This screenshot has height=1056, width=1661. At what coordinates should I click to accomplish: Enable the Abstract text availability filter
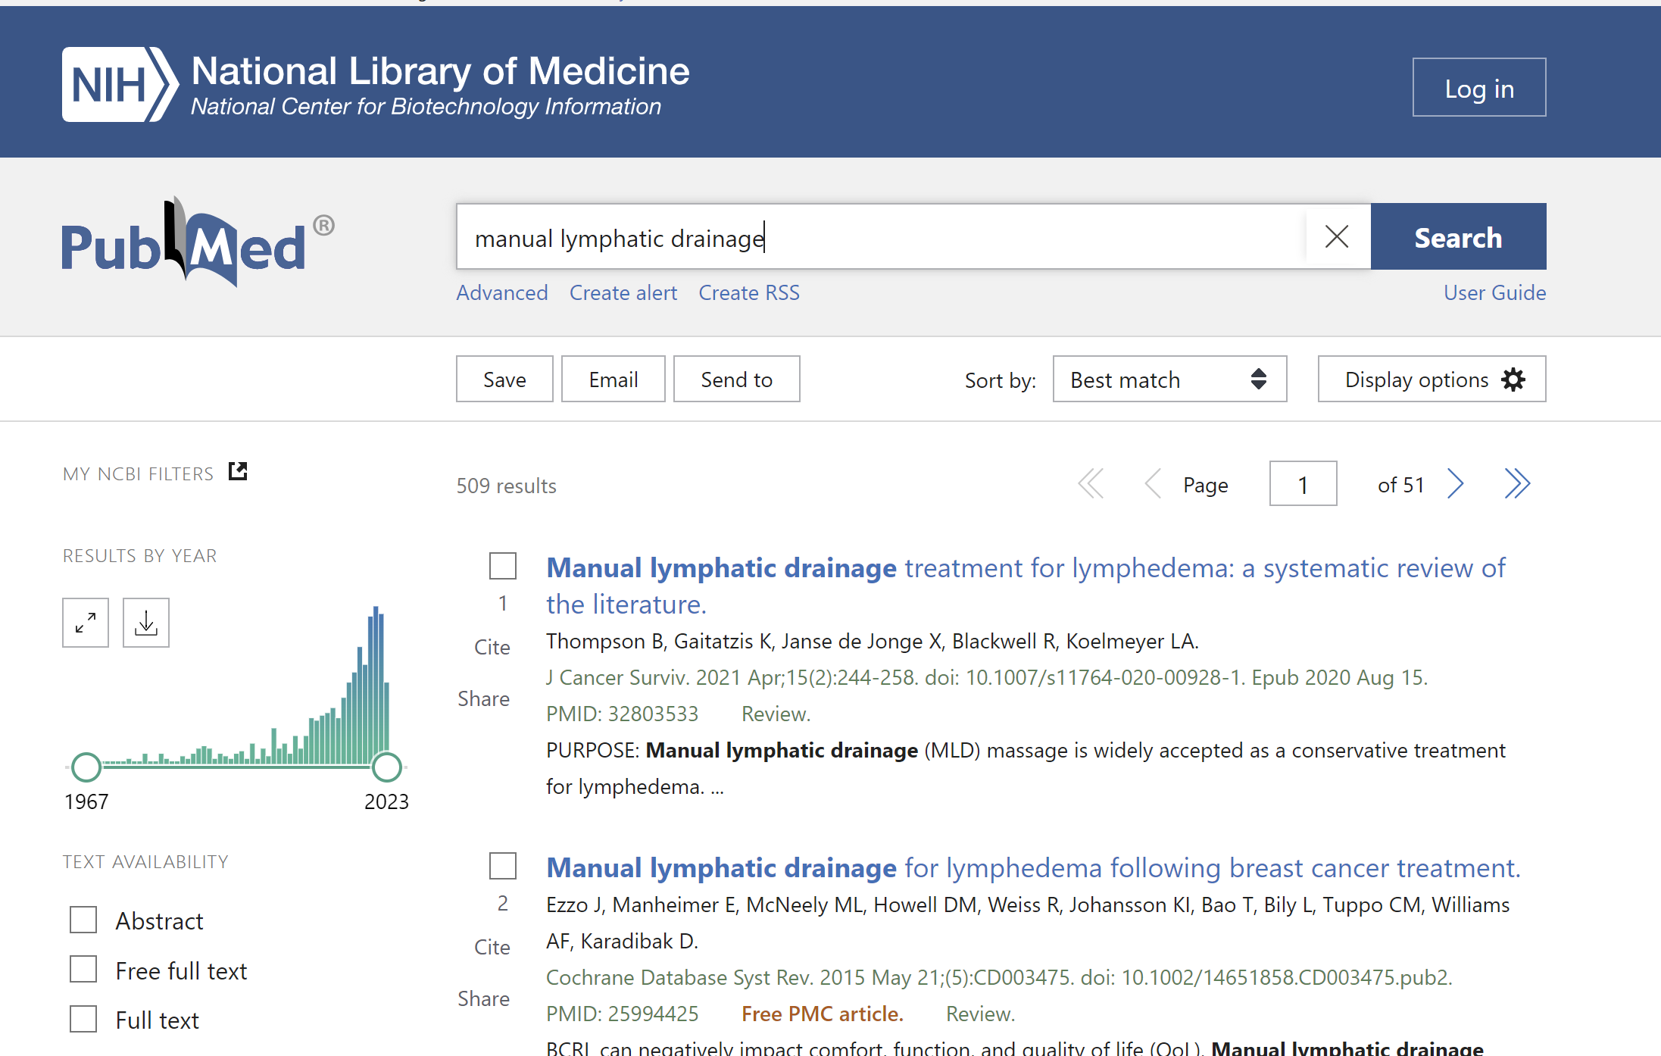tap(83, 920)
